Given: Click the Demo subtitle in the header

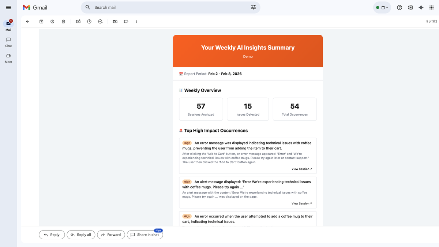Looking at the screenshot, I should click(248, 57).
